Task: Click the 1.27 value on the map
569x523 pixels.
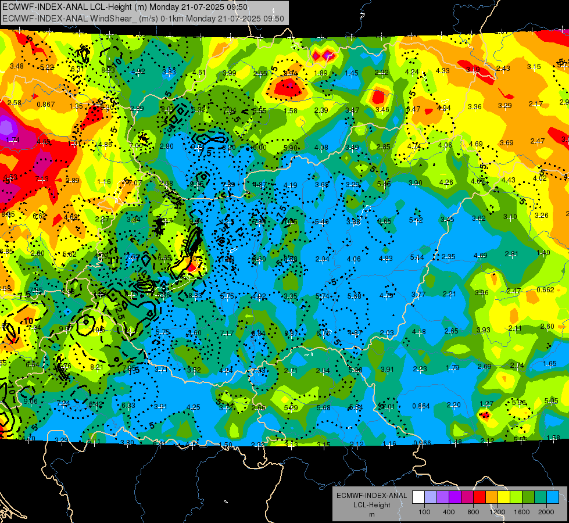Action: coord(486,404)
